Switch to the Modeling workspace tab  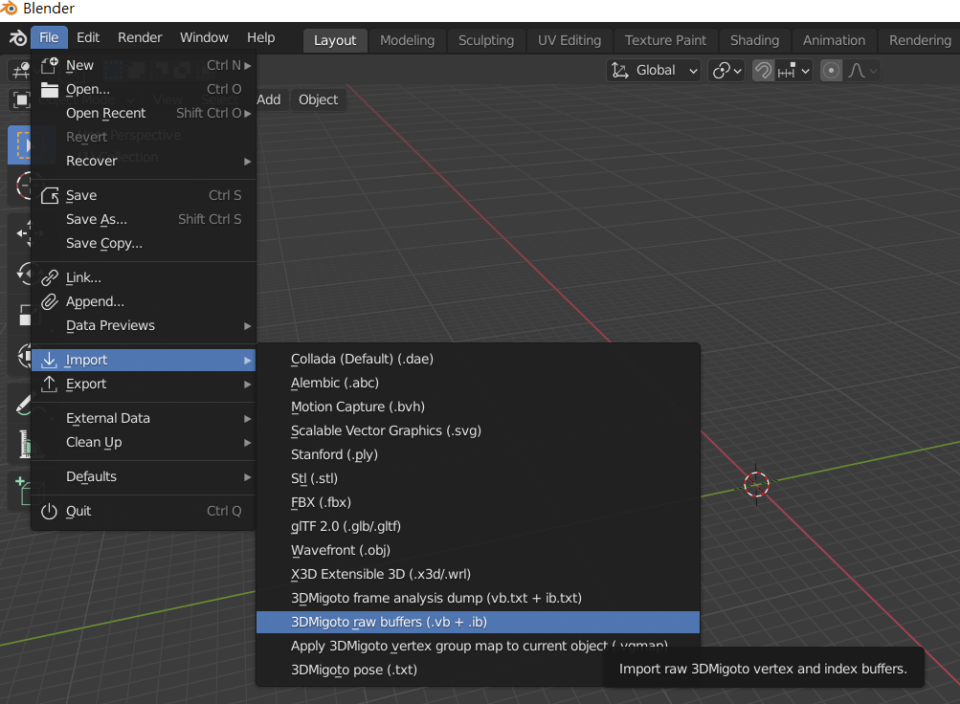(407, 40)
